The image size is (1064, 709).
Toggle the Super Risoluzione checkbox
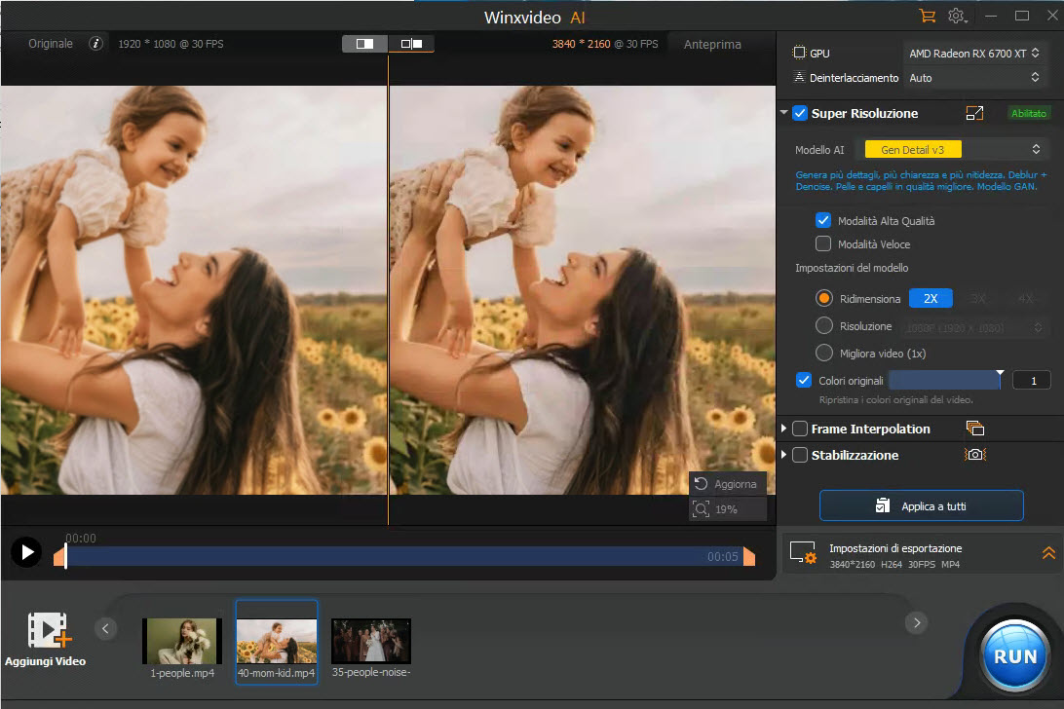pos(800,113)
